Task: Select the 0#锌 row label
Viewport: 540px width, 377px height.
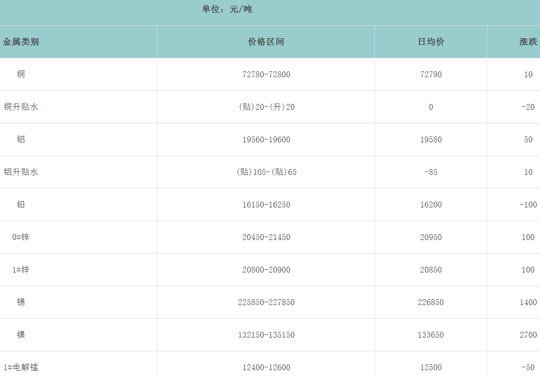Action: click(21, 237)
